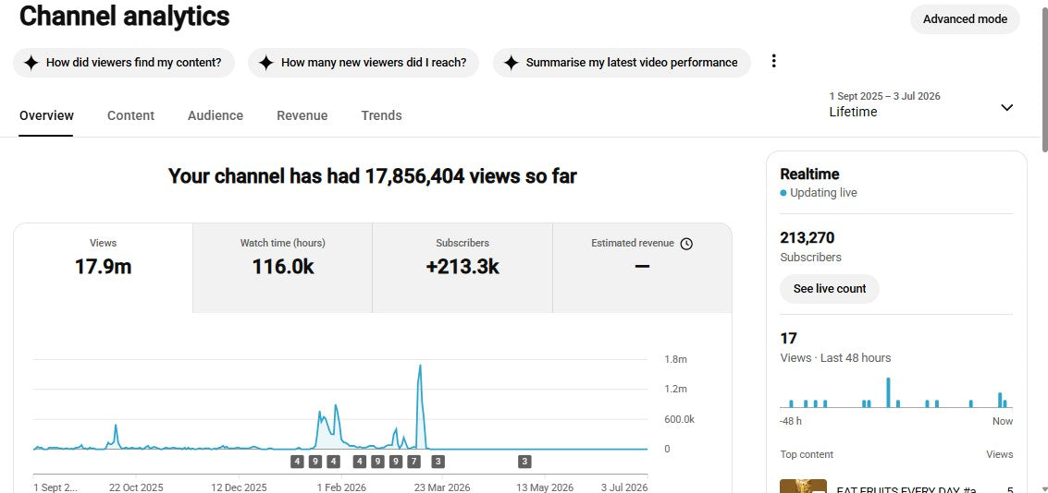
Task: Open the EAT FRUITS EVERY DAY video thumbnail
Action: pyautogui.click(x=804, y=487)
